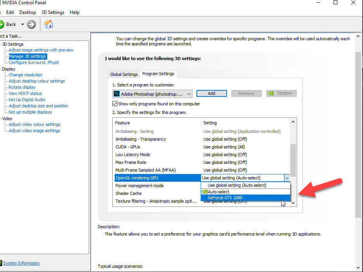This screenshot has height=272, width=363.
Task: Click the OpenGL rendering GPU feature row
Action: pyautogui.click(x=157, y=178)
